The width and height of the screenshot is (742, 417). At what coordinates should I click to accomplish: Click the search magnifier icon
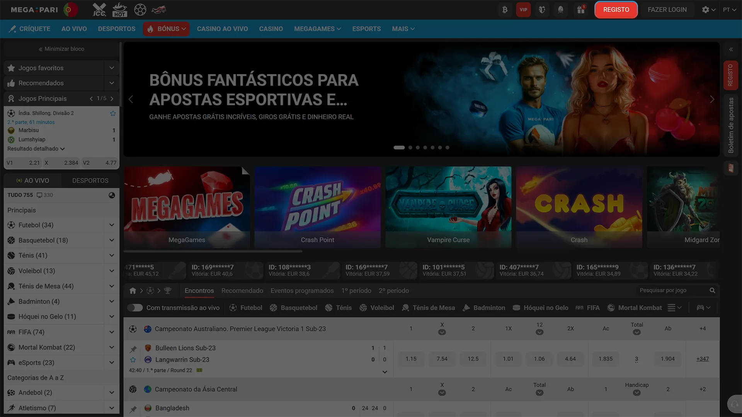coord(712,290)
